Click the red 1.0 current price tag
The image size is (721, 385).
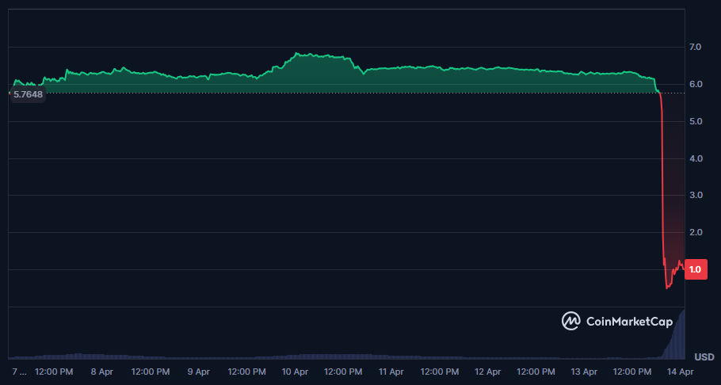(x=695, y=269)
